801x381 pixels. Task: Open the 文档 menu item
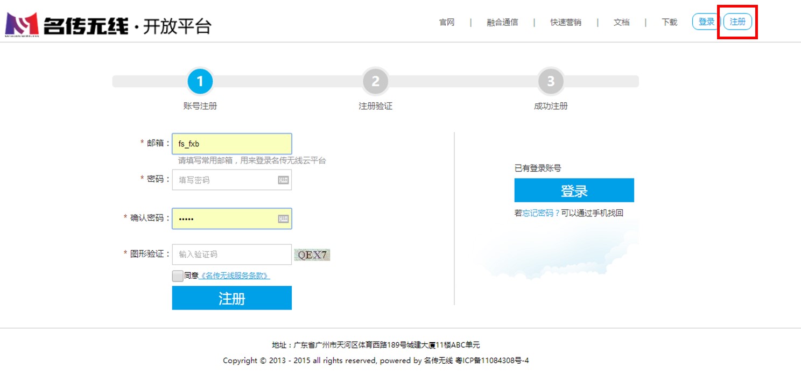[621, 23]
